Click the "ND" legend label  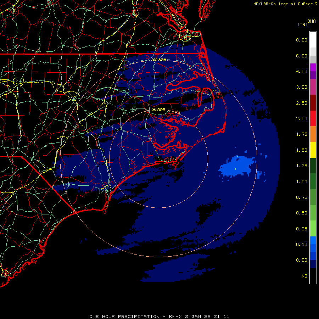click(x=304, y=276)
